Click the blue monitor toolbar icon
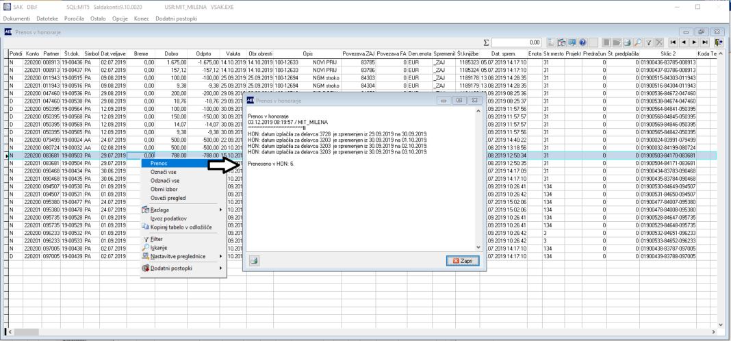 point(572,42)
